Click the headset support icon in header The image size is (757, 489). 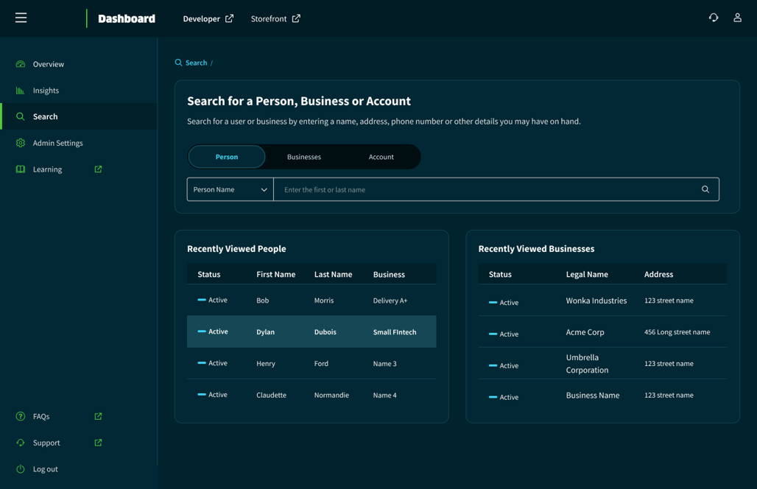point(714,18)
